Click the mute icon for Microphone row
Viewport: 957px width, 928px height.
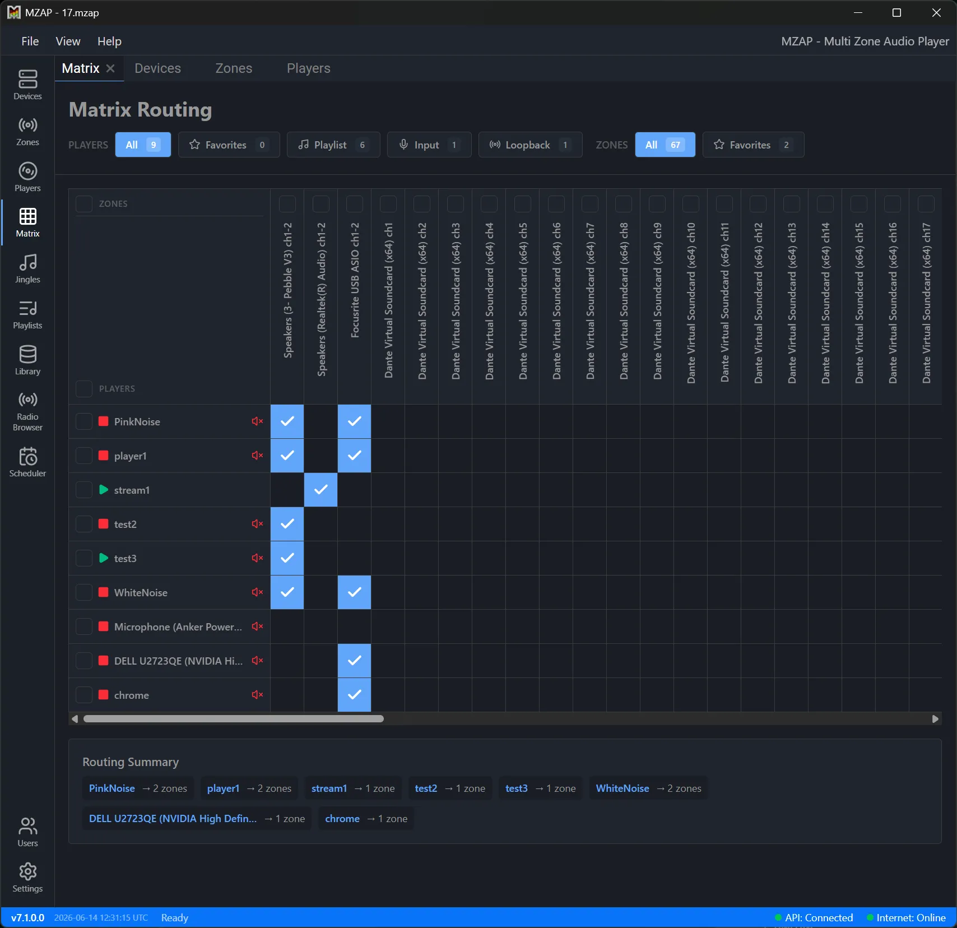pos(257,627)
